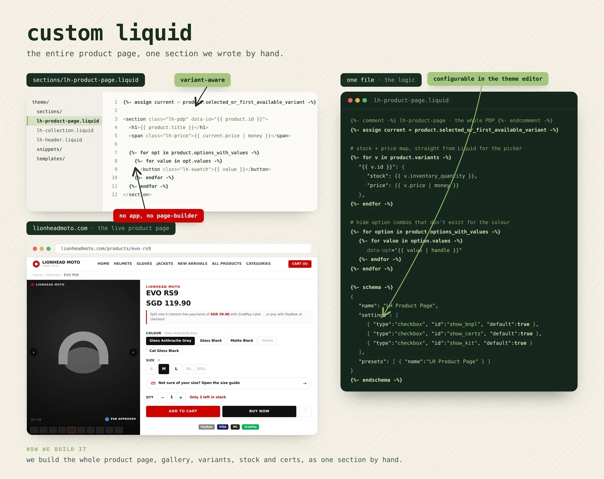
Task: Open the NEW ARRIVALS nav item
Action: pos(193,264)
